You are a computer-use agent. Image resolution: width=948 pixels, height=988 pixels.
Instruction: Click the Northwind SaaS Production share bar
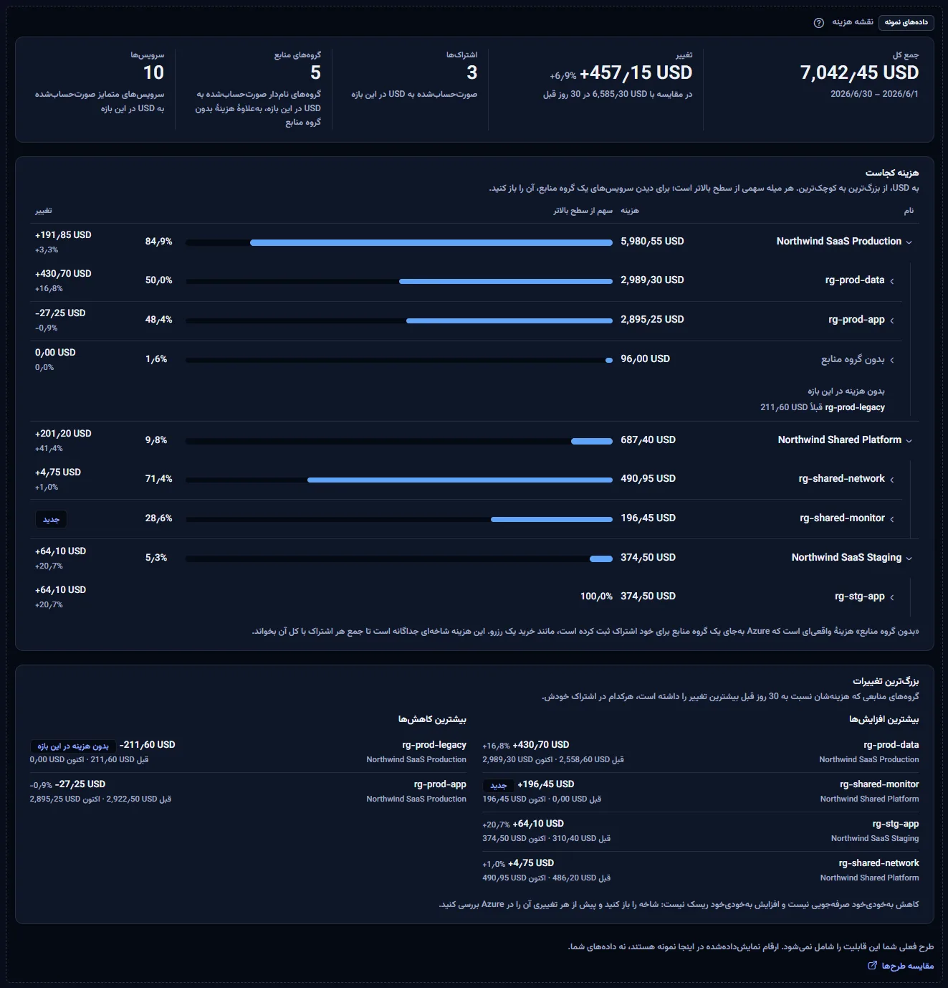[x=399, y=242]
